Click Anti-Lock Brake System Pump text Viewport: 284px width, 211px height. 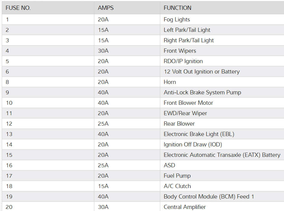coord(202,93)
